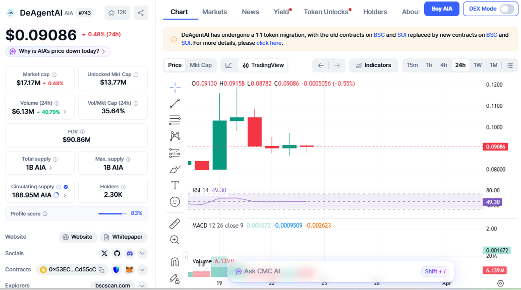Image resolution: width=521 pixels, height=290 pixels.
Task: Click the share icon next to watchlist
Action: coord(141,13)
